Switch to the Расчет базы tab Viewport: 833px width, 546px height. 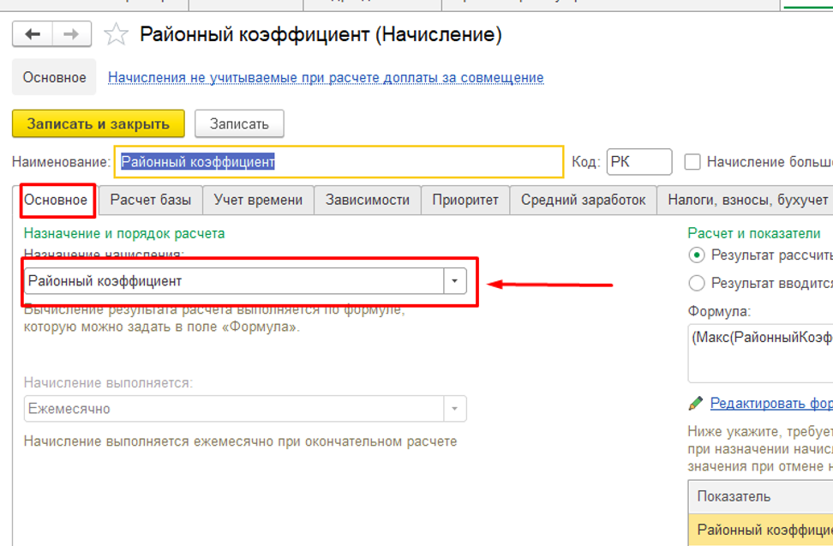pyautogui.click(x=151, y=201)
